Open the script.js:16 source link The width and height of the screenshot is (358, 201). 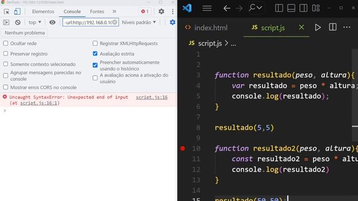[x=152, y=97]
